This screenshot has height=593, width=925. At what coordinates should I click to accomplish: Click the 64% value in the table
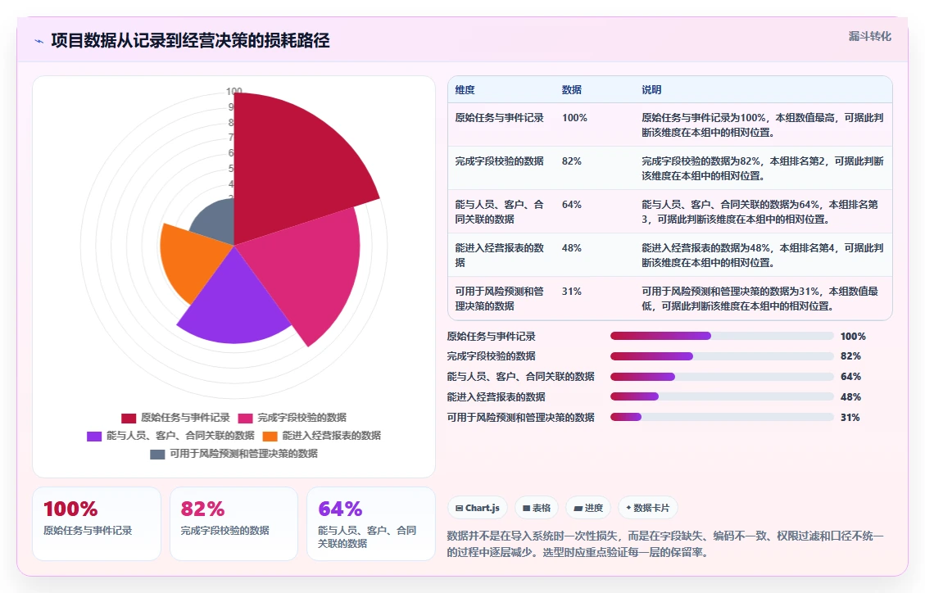(572, 205)
